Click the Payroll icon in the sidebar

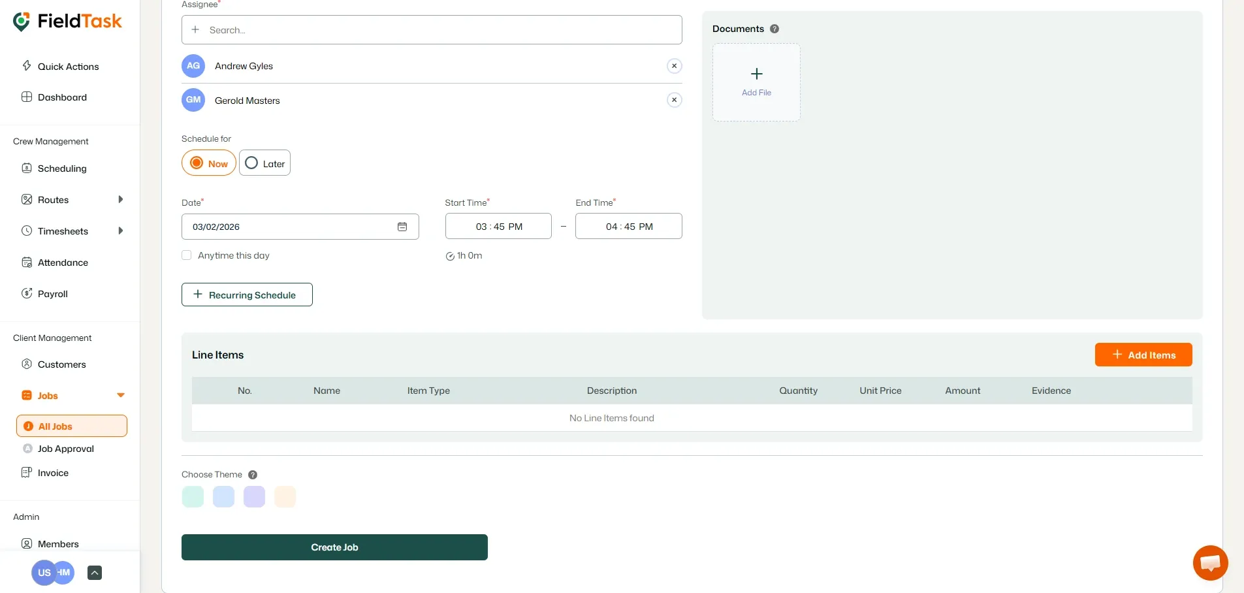point(27,293)
